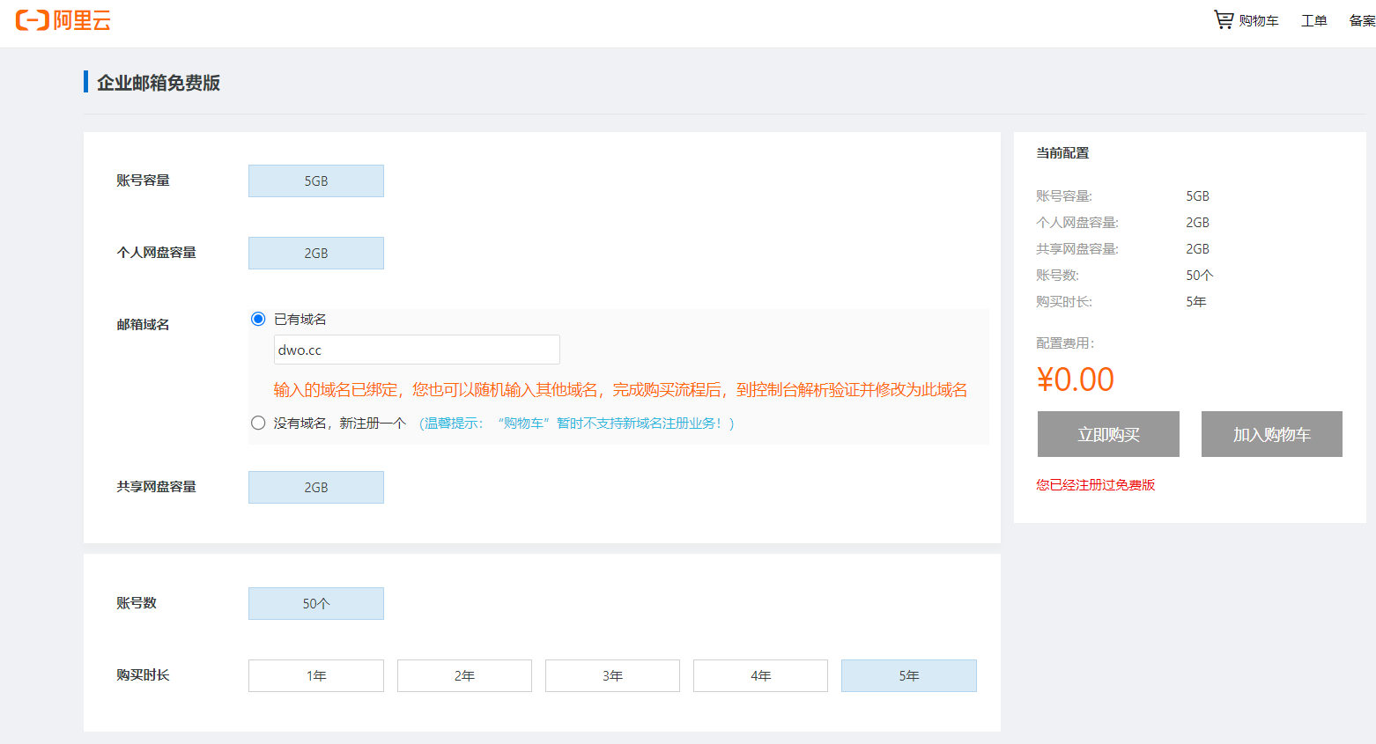The image size is (1376, 744).
Task: Choose 没有域名，新注册一个 radio button
Action: click(x=258, y=423)
